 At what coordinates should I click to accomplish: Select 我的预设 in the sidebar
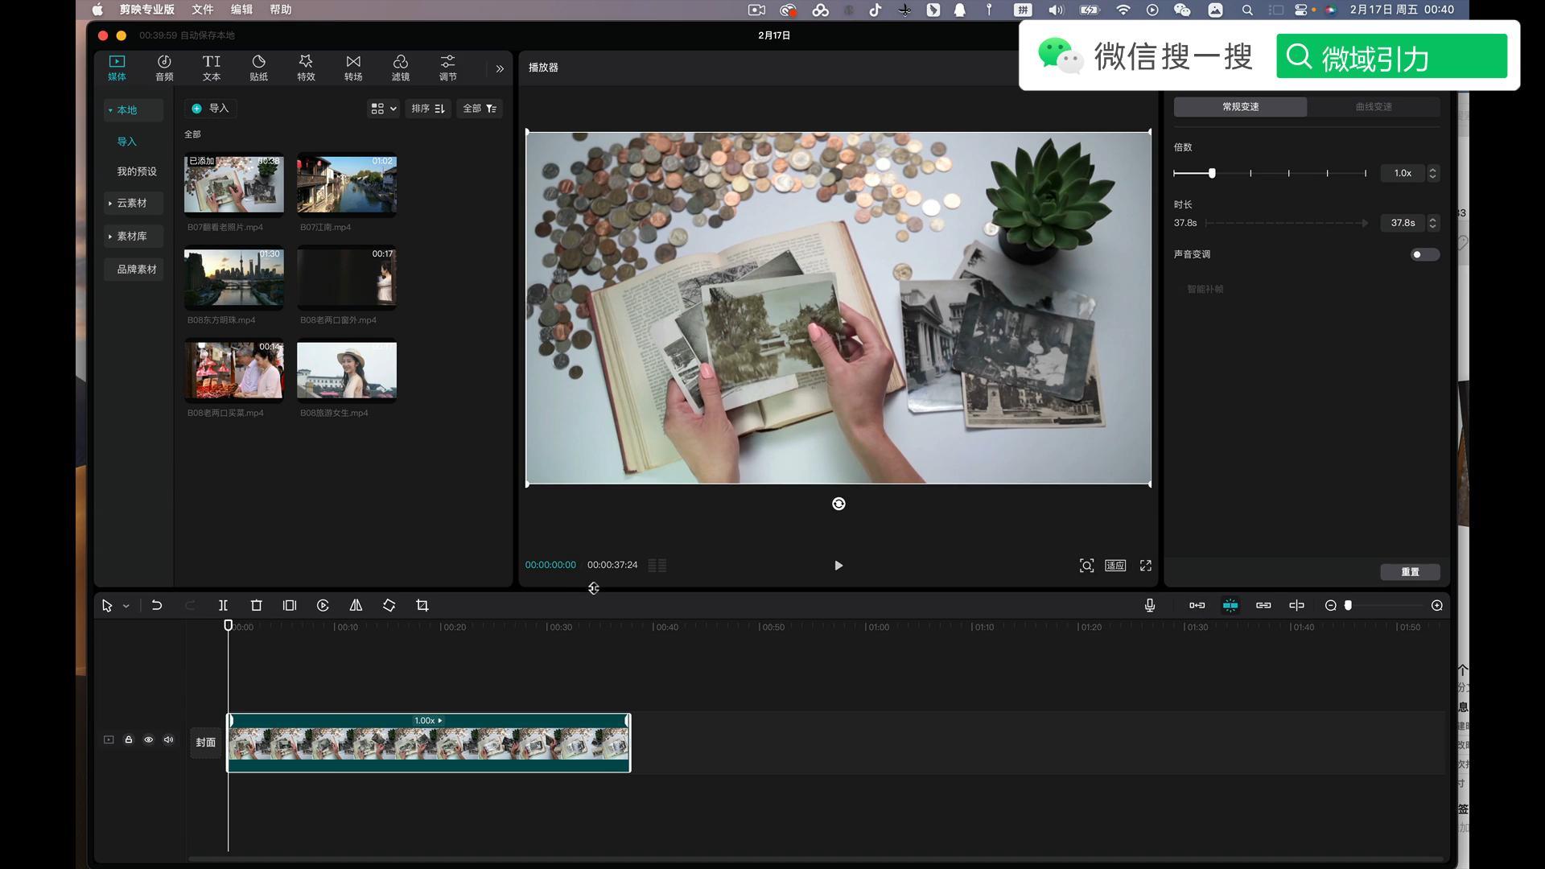(x=137, y=171)
